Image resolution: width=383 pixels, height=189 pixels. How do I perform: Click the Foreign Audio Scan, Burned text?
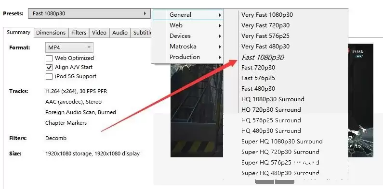80,112
